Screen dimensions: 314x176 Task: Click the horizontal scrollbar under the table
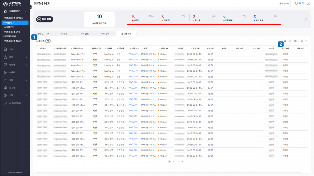(168, 172)
